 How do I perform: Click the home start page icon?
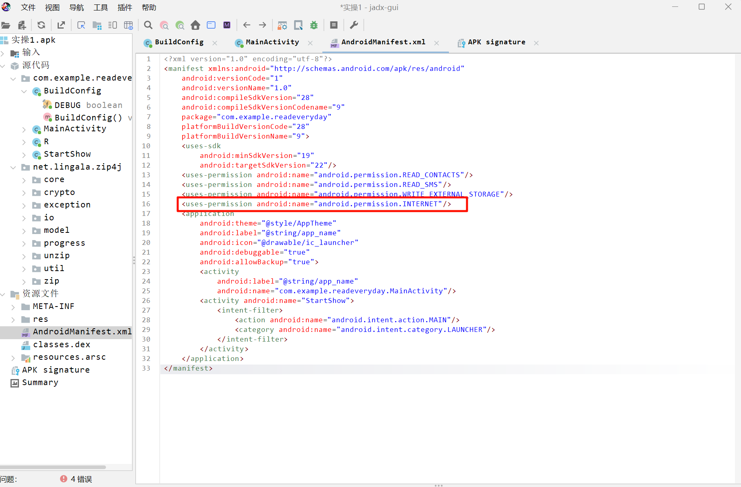[x=195, y=25]
